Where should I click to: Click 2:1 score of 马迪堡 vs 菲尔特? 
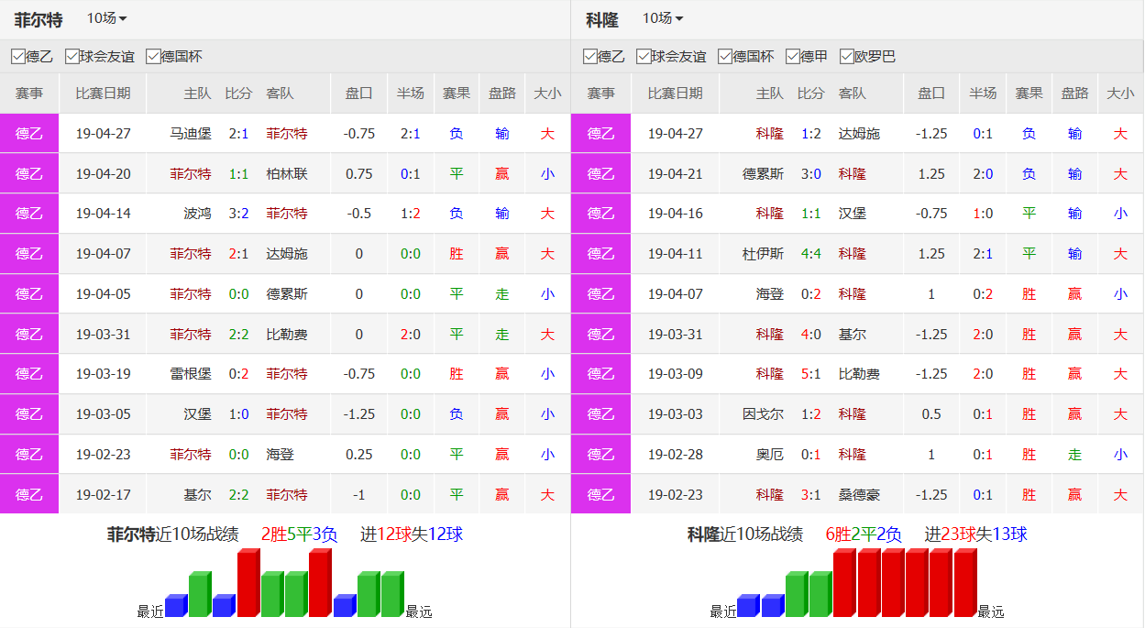238,134
